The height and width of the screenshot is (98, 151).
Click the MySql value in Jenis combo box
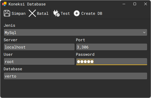click(x=10, y=33)
